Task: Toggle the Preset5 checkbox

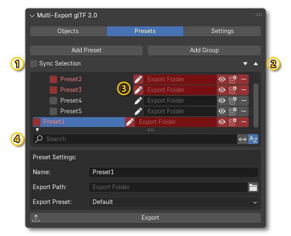Action: coord(53,111)
